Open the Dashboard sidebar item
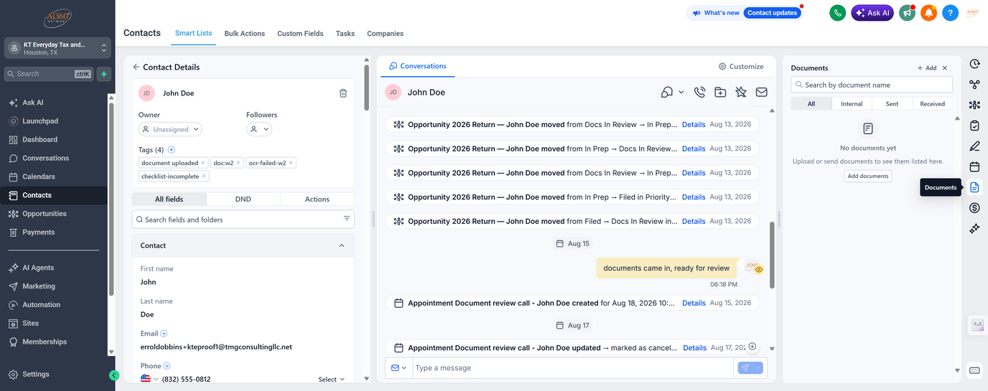This screenshot has height=391, width=988. 39,140
